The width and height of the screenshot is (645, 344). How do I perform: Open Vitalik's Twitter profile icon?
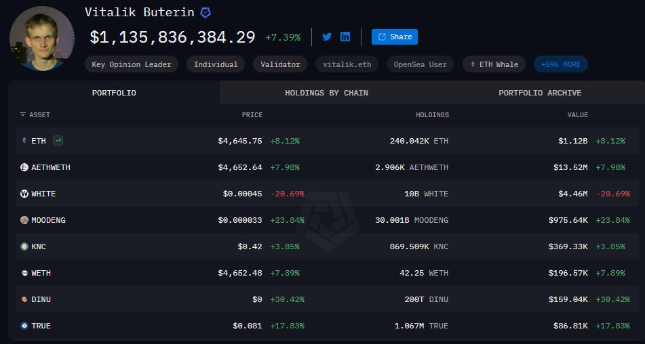point(327,37)
